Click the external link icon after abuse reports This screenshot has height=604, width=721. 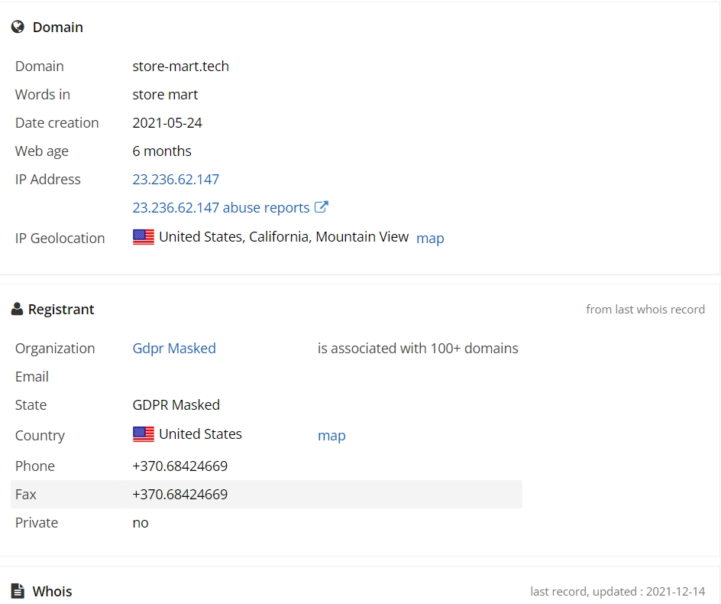pyautogui.click(x=322, y=207)
